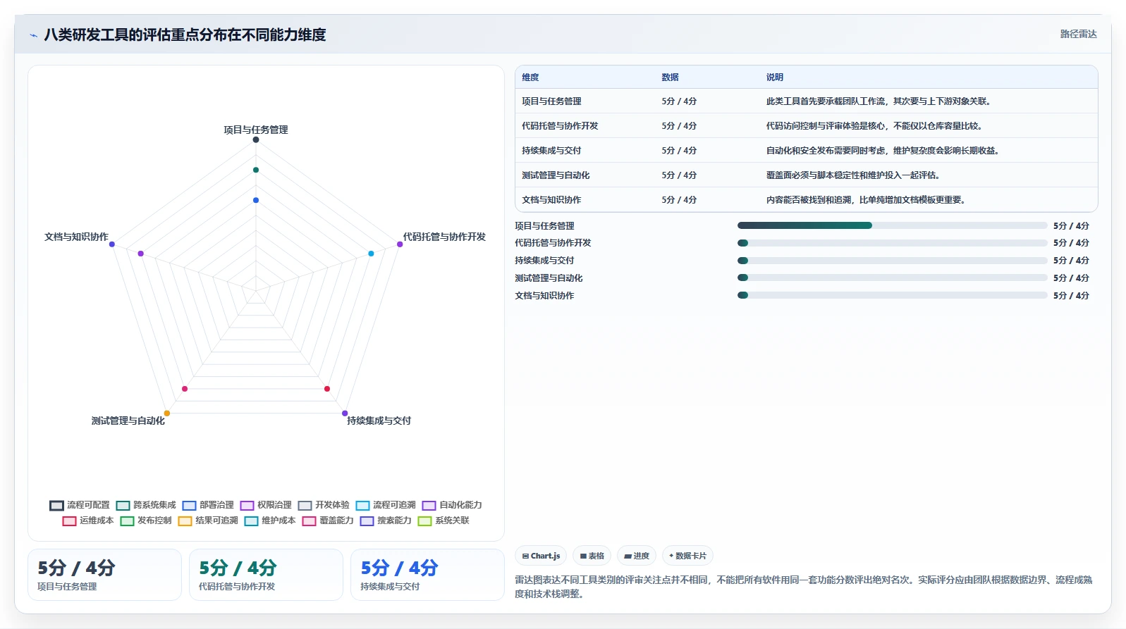Viewport: 1126px width, 629px height.
Task: Click the 持续集成与交付 radar axis label
Action: pyautogui.click(x=379, y=421)
